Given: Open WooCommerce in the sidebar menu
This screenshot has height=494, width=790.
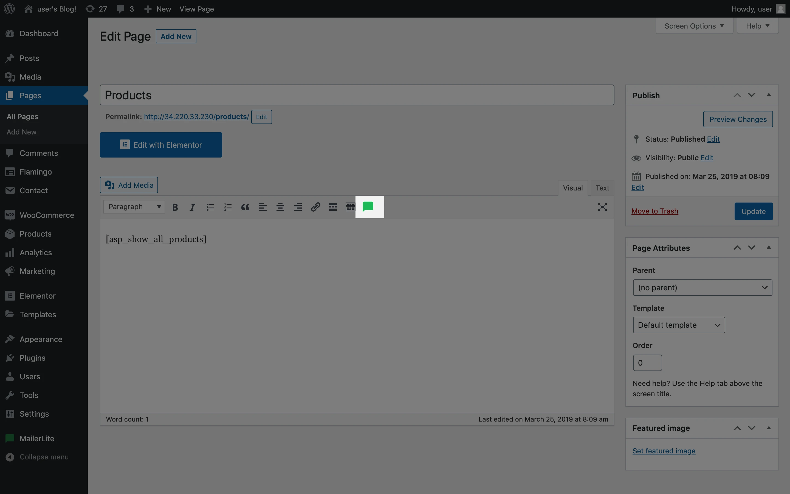Looking at the screenshot, I should click(x=47, y=215).
